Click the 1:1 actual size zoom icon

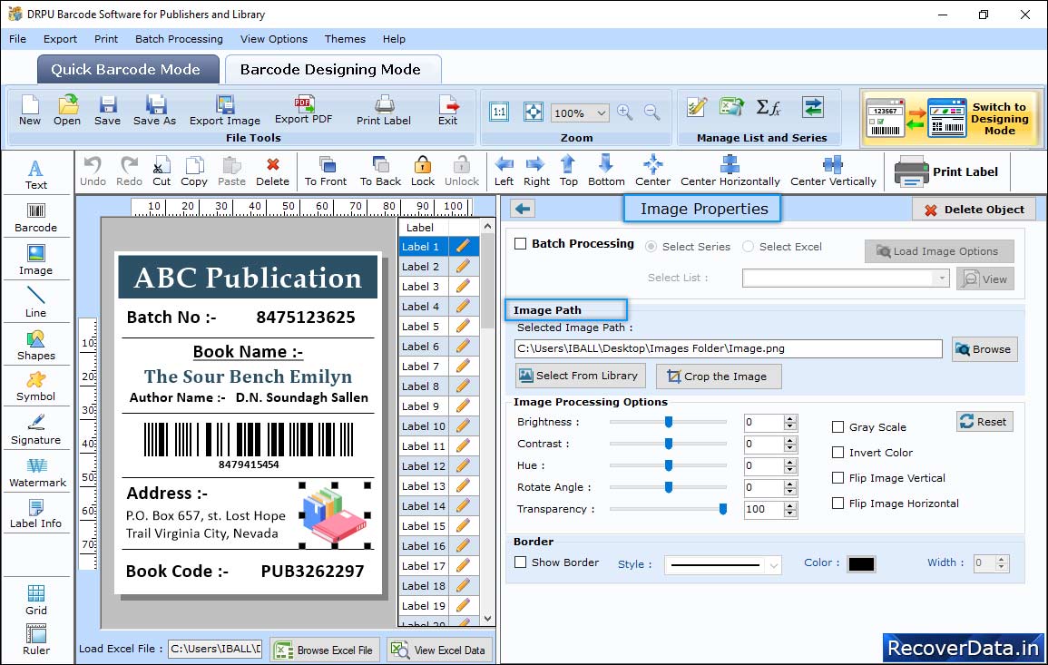(499, 112)
